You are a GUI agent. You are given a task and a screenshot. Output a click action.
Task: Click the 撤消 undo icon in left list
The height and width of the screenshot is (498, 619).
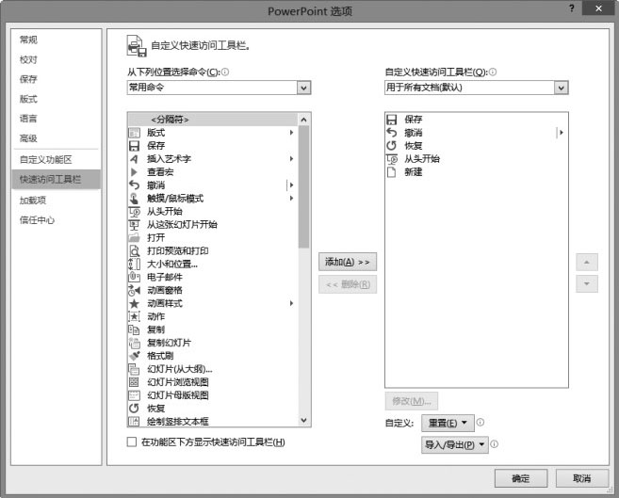click(x=134, y=185)
